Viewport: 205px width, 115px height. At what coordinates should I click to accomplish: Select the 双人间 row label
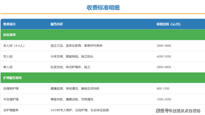click(x=8, y=56)
